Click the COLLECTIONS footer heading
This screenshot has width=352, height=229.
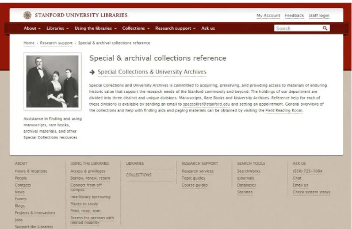pos(139,175)
